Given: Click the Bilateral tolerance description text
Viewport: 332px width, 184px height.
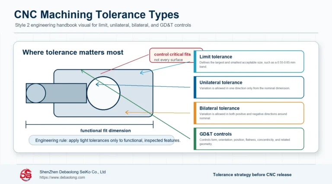Looking at the screenshot, I should (243, 116).
